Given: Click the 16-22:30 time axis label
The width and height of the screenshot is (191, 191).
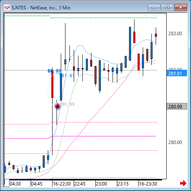Looking at the screenshot, I should [x=62, y=184].
